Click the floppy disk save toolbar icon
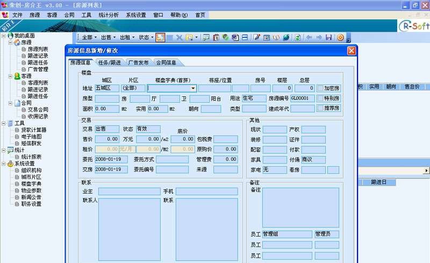This screenshot has height=263, width=430. pyautogui.click(x=328, y=38)
